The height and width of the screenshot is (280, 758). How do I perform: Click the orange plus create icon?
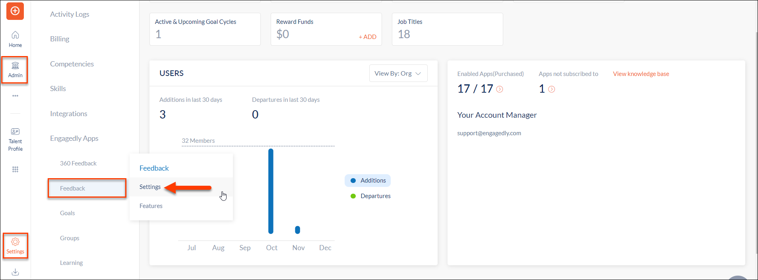[x=15, y=11]
